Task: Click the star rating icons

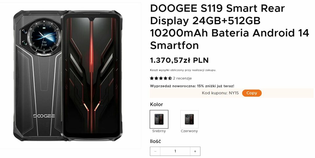Action: tap(161, 78)
